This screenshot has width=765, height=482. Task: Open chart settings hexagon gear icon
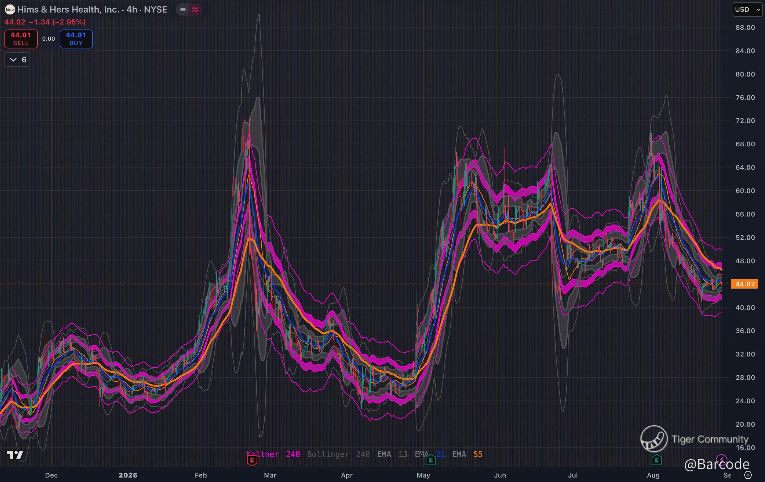[748, 475]
